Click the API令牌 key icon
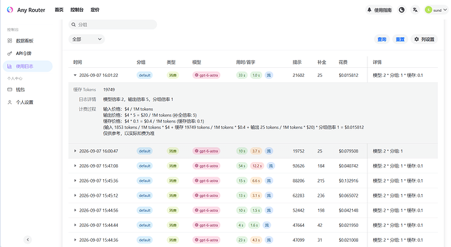This screenshot has width=451, height=247. click(x=10, y=53)
